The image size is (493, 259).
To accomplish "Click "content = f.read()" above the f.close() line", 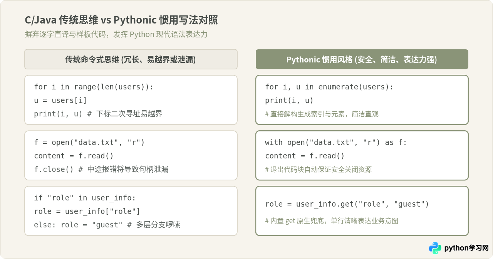I will coord(74,156).
